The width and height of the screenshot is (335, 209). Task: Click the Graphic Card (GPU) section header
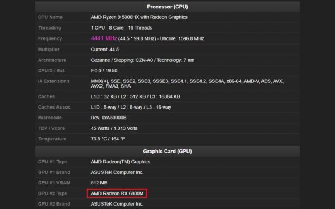[167, 151]
